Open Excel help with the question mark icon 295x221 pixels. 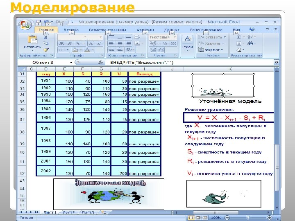(x=252, y=29)
